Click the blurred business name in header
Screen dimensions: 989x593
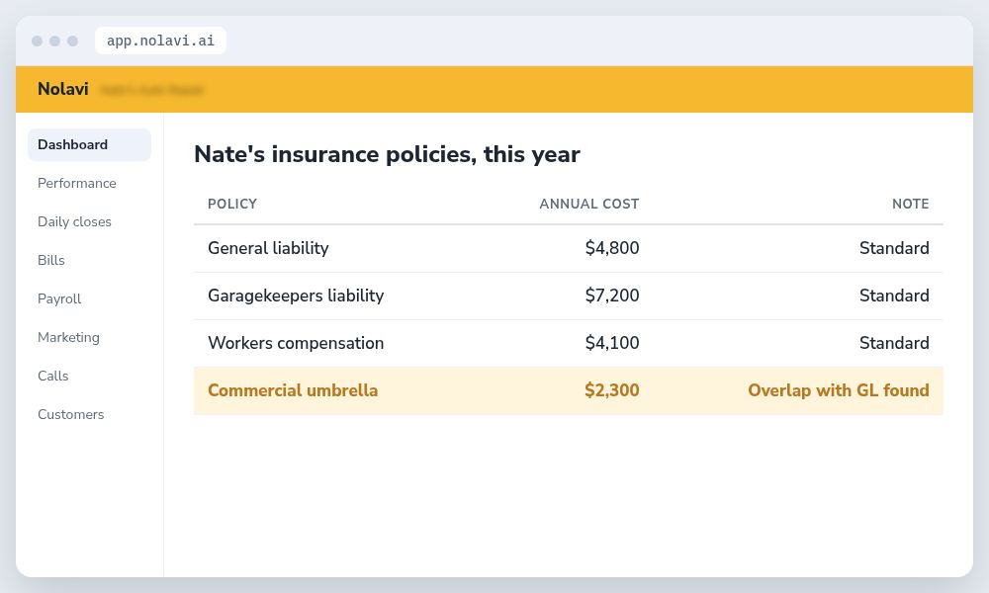151,90
